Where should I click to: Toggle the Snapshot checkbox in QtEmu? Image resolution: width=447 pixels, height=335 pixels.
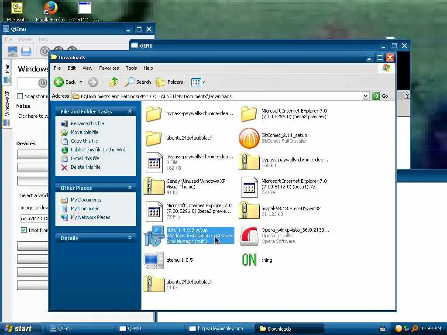(20, 96)
